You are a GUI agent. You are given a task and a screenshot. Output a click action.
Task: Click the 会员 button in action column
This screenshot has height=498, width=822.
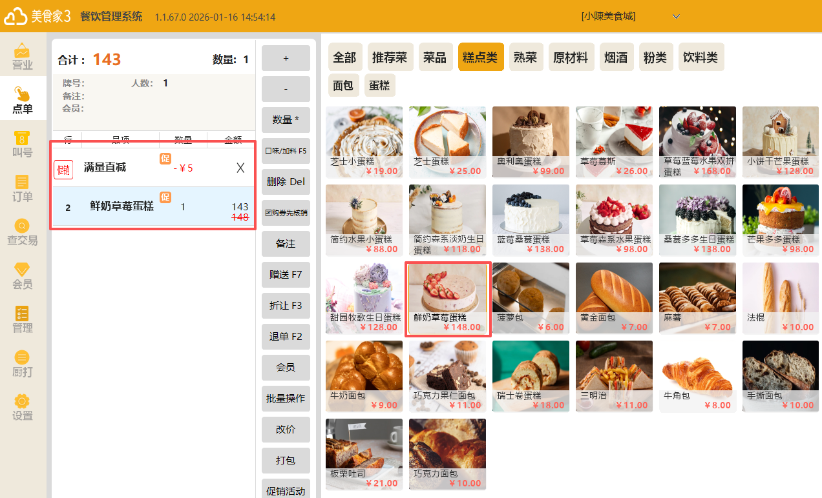click(286, 368)
